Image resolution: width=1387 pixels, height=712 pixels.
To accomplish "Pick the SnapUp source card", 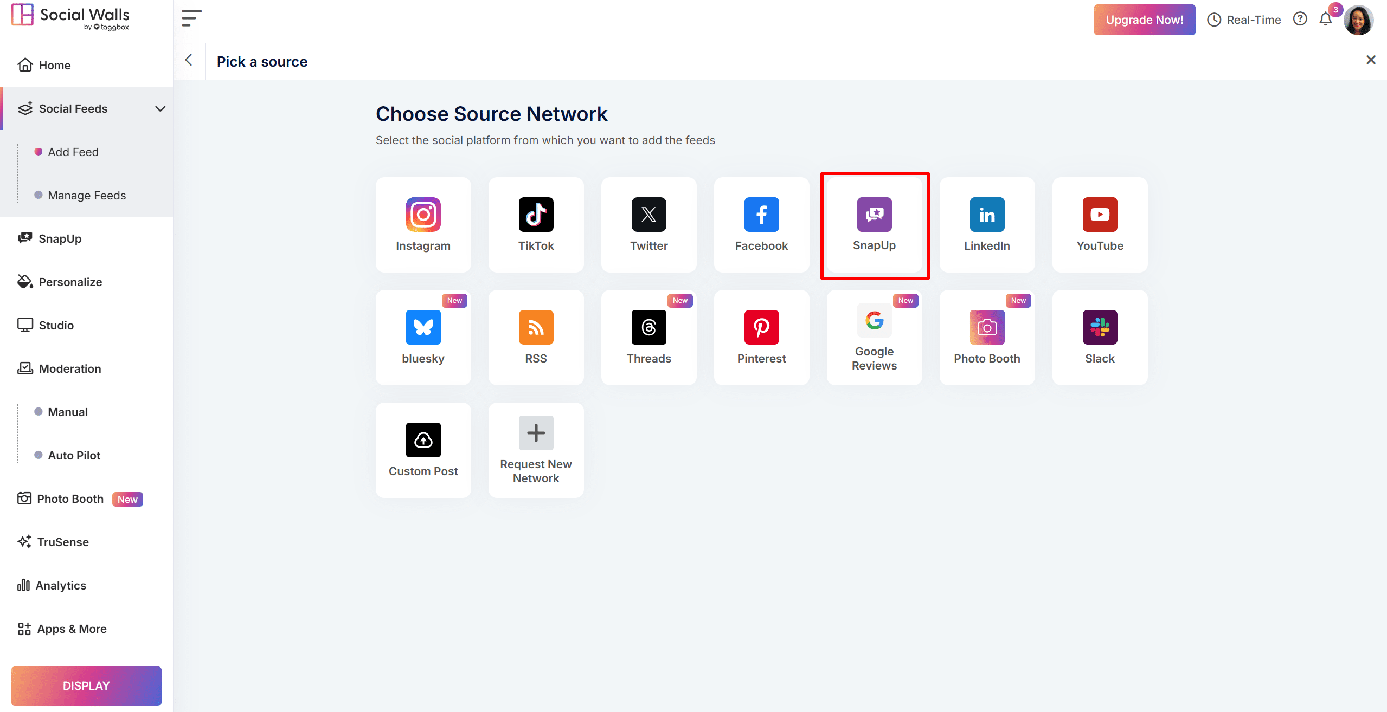I will click(x=874, y=224).
